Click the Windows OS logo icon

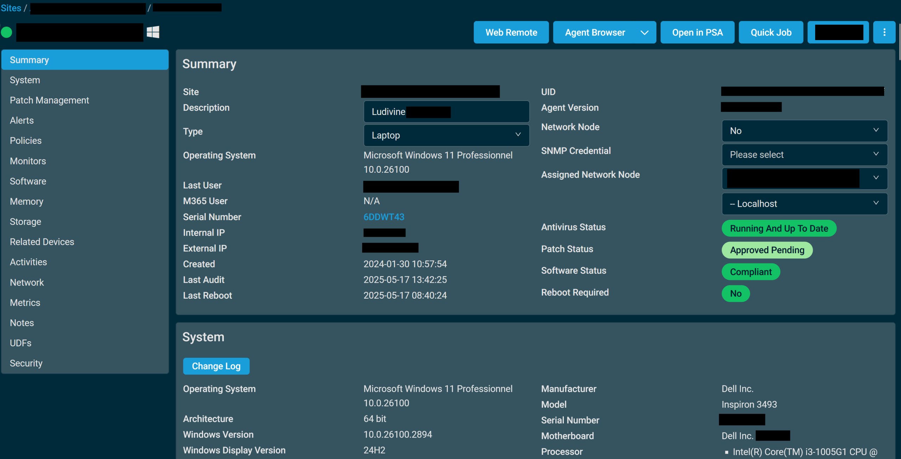click(153, 32)
